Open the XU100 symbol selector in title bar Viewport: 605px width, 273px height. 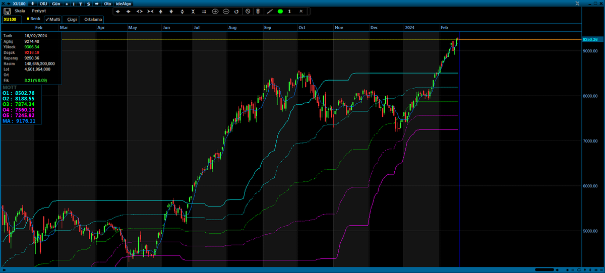[x=19, y=4]
